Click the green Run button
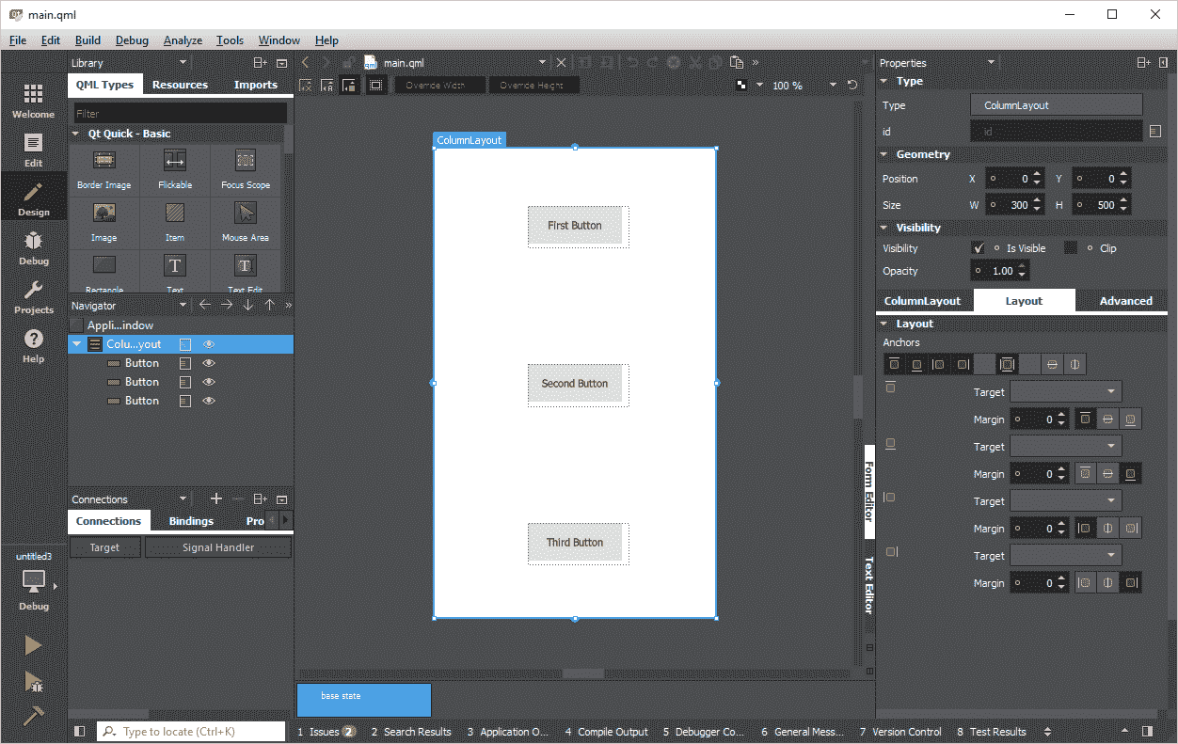1178x744 pixels. 33,645
